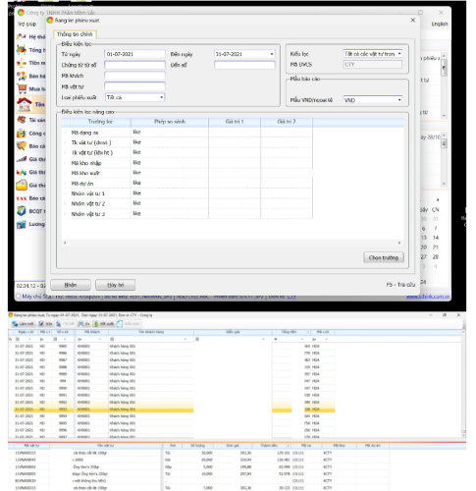Open the Tổng hợp module icon
Image resolution: width=476 pixels, height=491 pixels.
point(22,50)
